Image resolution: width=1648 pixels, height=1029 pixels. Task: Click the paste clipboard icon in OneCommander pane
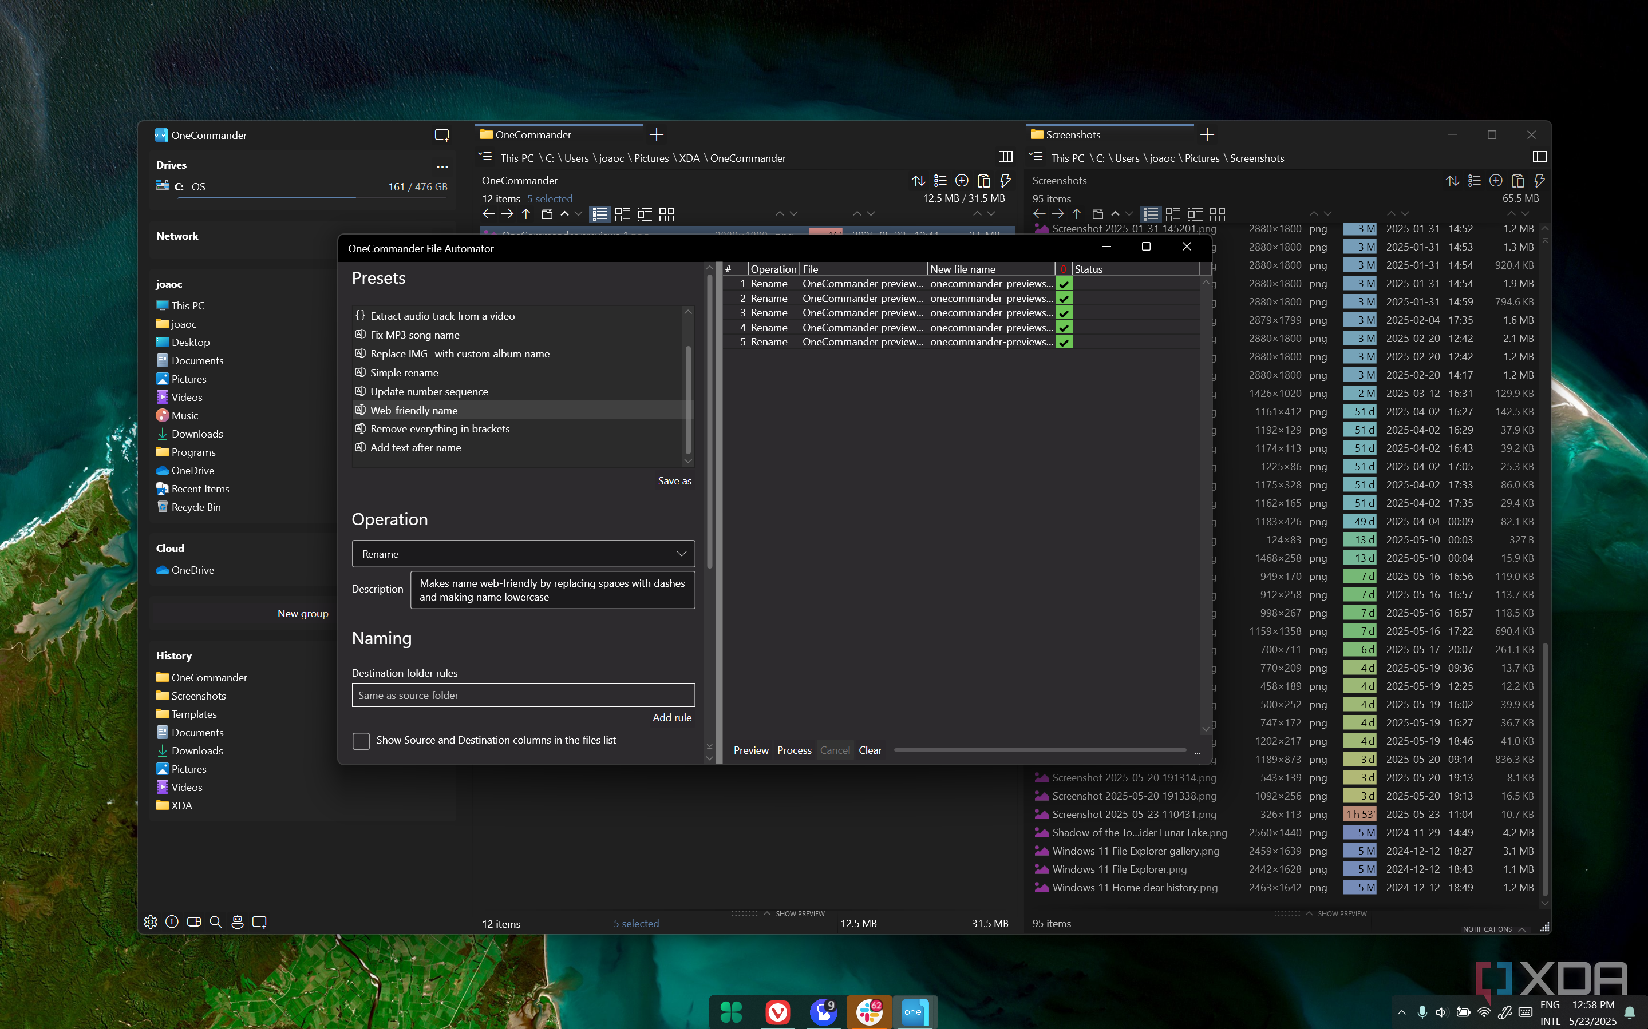pos(984,180)
